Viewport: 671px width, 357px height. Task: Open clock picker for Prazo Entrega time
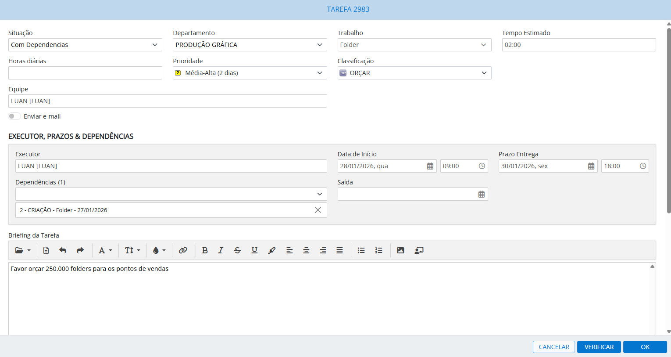[642, 166]
